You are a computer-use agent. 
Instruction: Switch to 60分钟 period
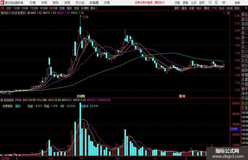tap(54, 8)
